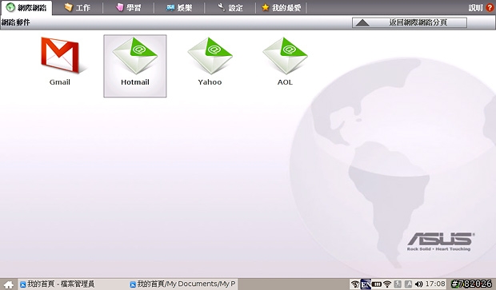
Task: Check the battery status tray icon
Action: 377,284
